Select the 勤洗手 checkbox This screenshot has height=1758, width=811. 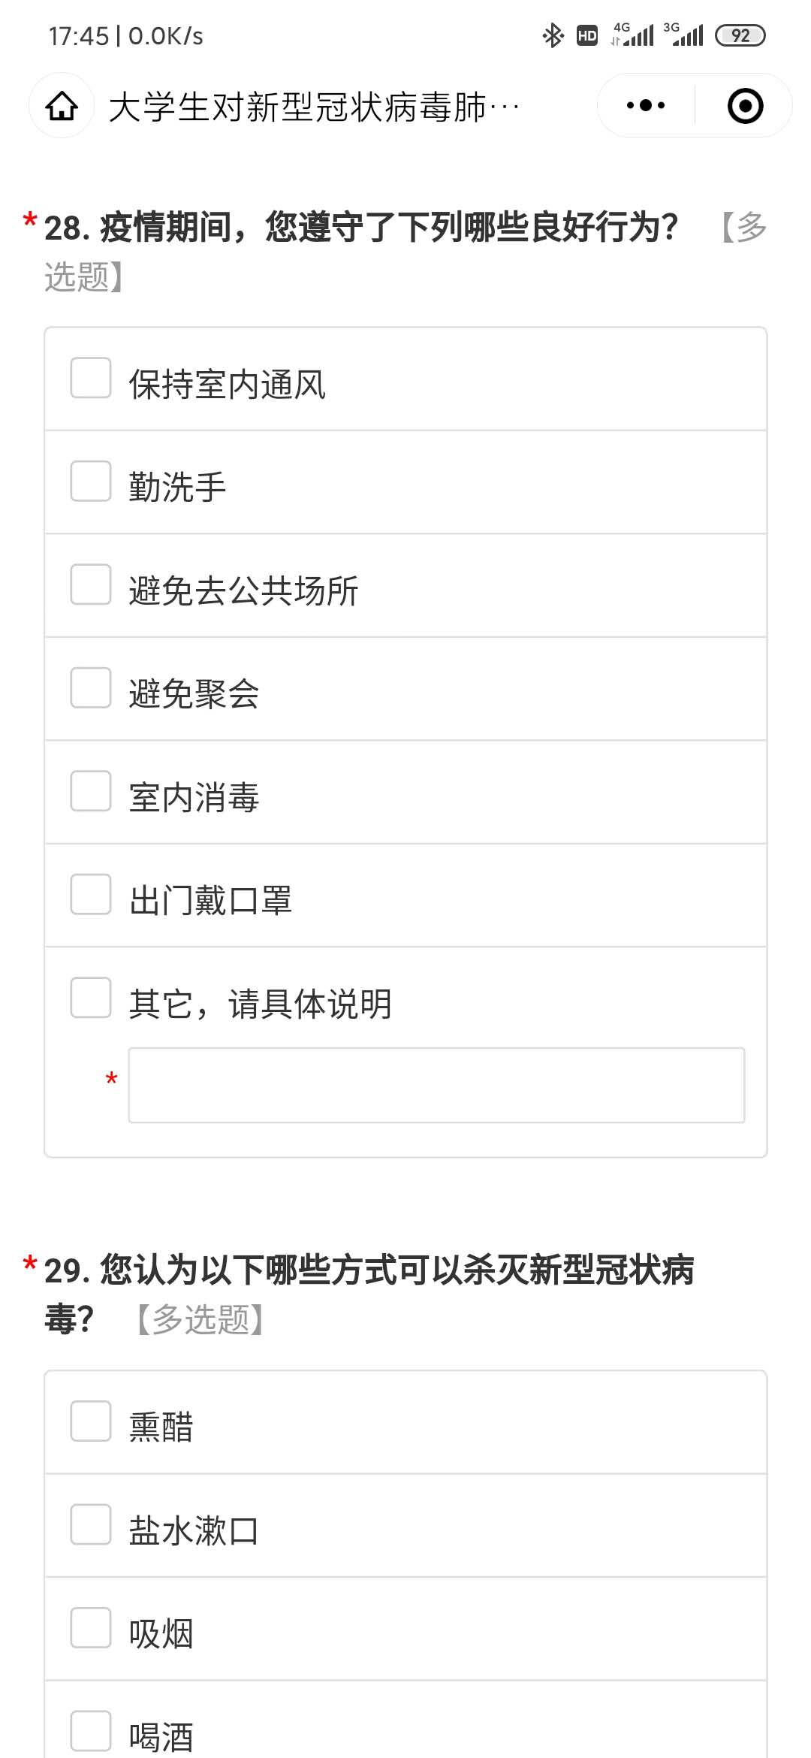(x=91, y=481)
